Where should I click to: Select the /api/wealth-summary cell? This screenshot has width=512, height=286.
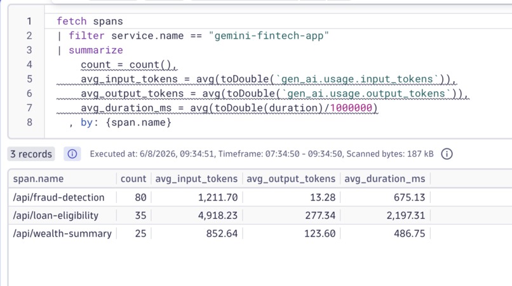point(62,233)
